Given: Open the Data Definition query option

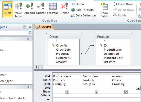Looking at the screenshot, I should click(83, 15).
